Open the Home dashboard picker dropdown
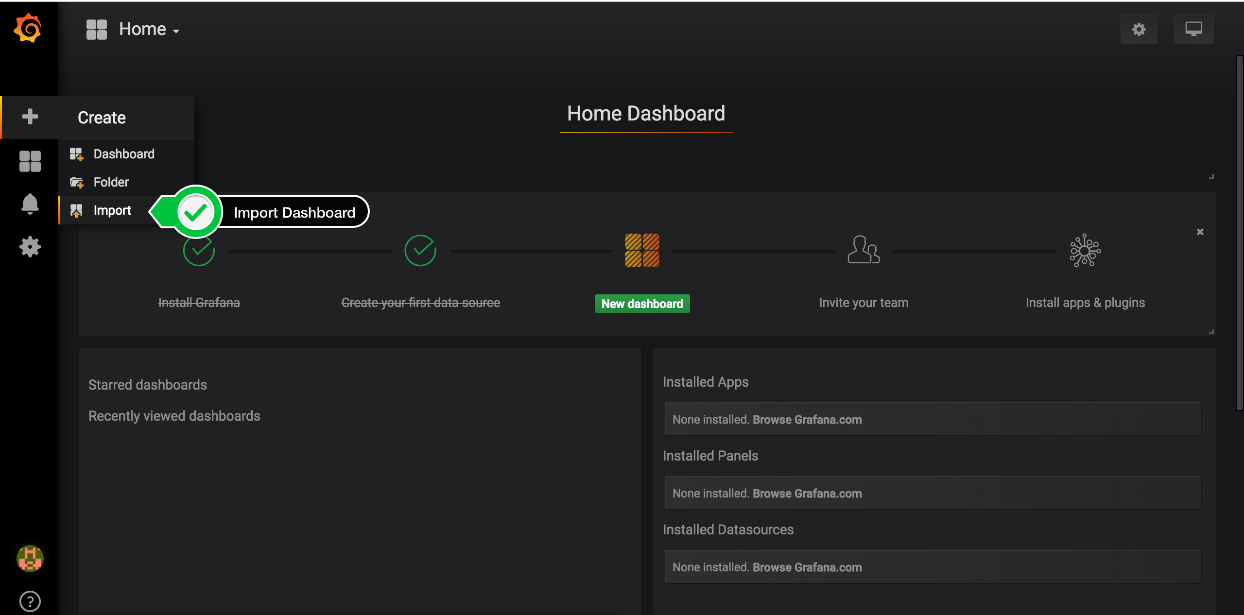Image resolution: width=1244 pixels, height=615 pixels. [149, 29]
